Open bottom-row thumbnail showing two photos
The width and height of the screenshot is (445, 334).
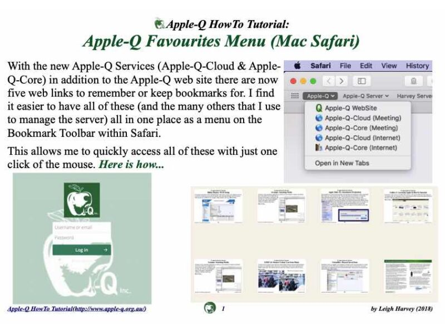(281, 276)
